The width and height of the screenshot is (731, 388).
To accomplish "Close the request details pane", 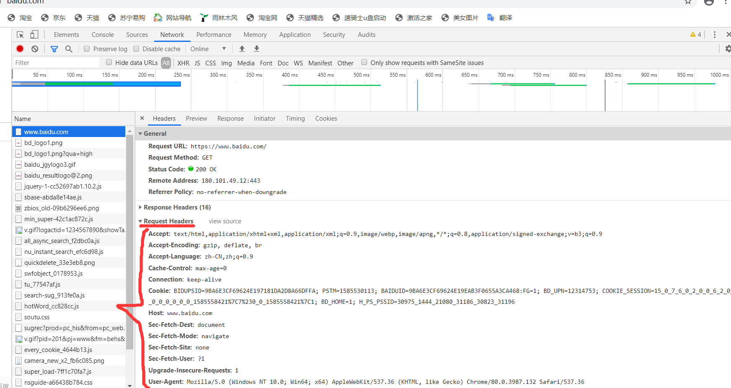I will [142, 118].
